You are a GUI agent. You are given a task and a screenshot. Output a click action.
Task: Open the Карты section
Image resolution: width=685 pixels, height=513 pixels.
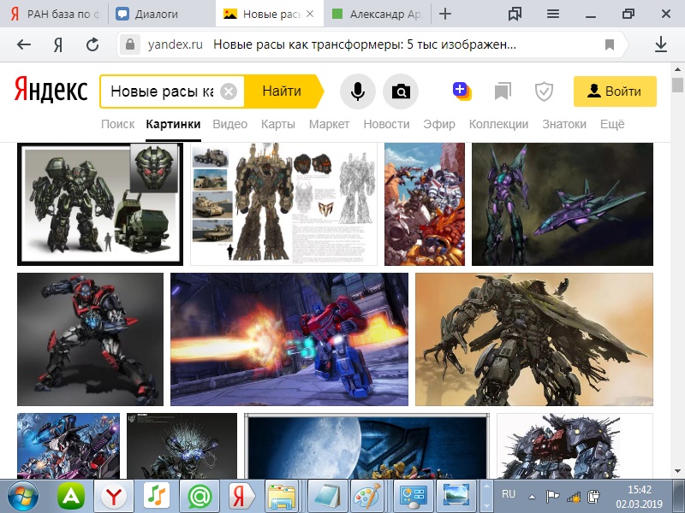(x=277, y=124)
